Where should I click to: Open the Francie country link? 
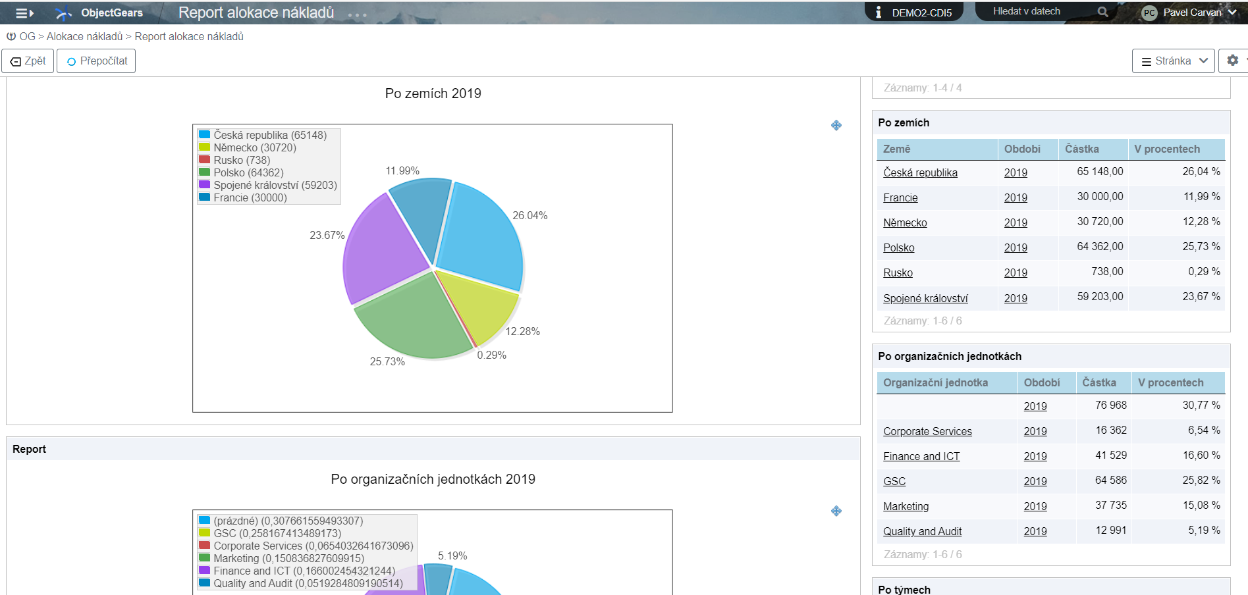point(900,197)
